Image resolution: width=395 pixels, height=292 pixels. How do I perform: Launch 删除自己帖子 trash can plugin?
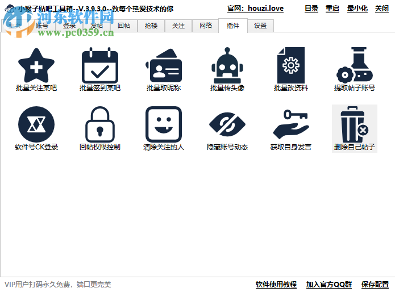click(355, 128)
